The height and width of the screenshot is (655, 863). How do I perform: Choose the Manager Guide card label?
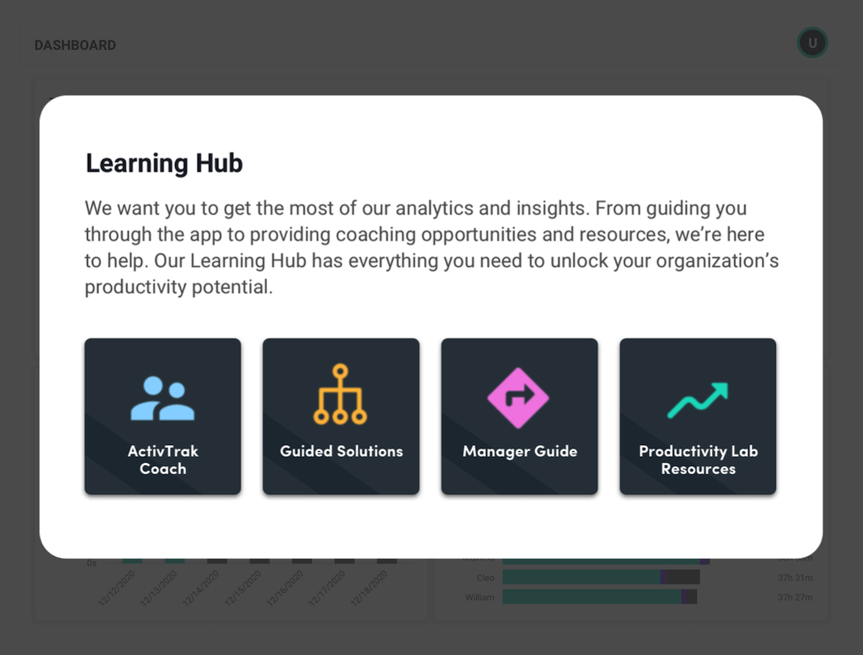point(519,452)
